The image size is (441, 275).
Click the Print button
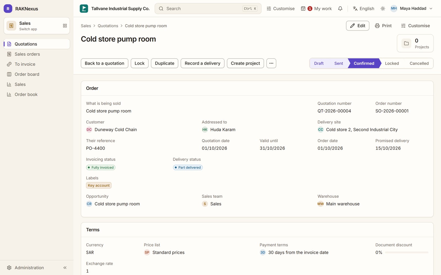[x=383, y=26]
